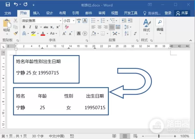Image resolution: width=195 pixels, height=139 pixels.
Task: Expand the 粘贴 options arrow
Action: [x=7, y=34]
